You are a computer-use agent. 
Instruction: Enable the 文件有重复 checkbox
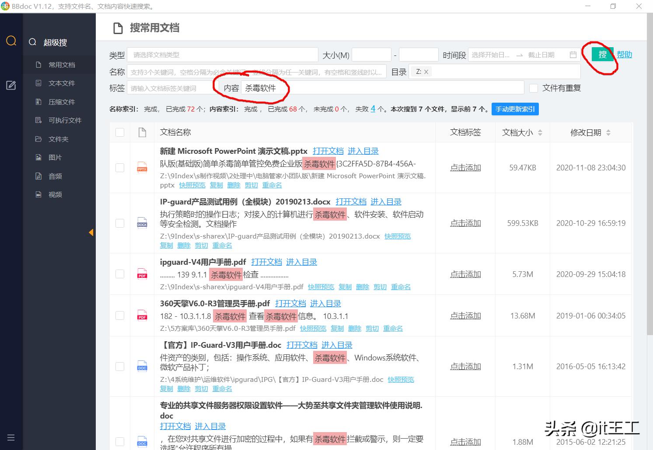coord(534,88)
